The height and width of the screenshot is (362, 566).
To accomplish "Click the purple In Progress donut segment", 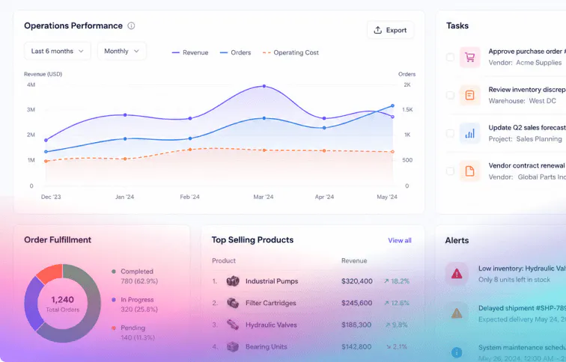I will coord(31,304).
